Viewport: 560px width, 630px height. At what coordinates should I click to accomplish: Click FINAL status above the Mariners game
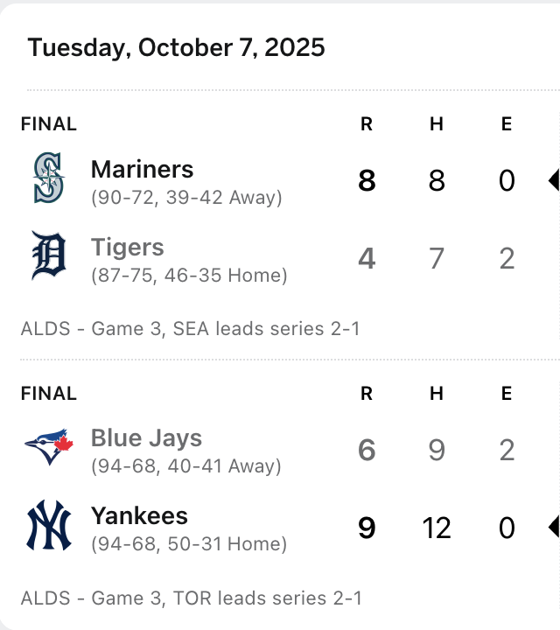pyautogui.click(x=49, y=124)
